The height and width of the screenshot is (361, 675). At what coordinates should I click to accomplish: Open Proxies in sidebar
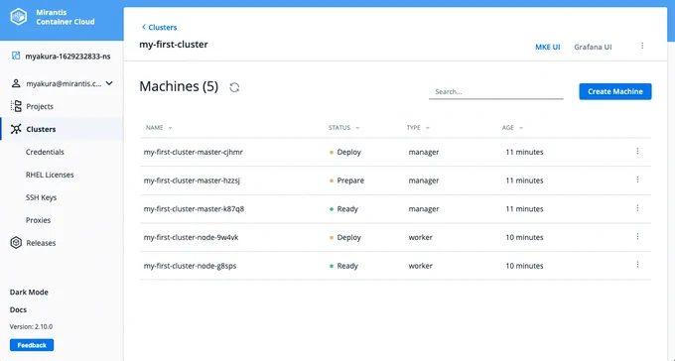click(38, 220)
